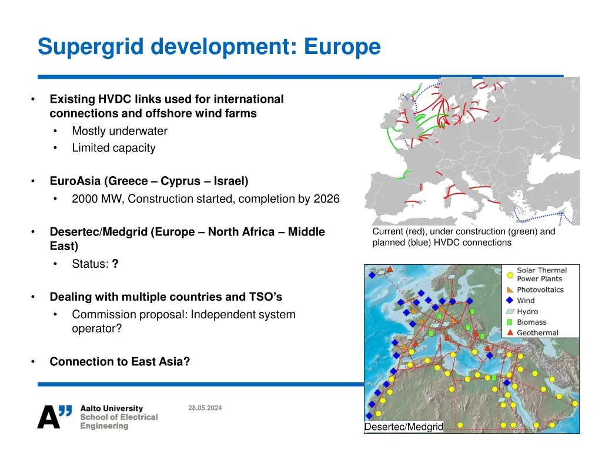Select the 'Connection to East Asia?' bullet
Screen dimensions: 602x451
tap(119, 362)
